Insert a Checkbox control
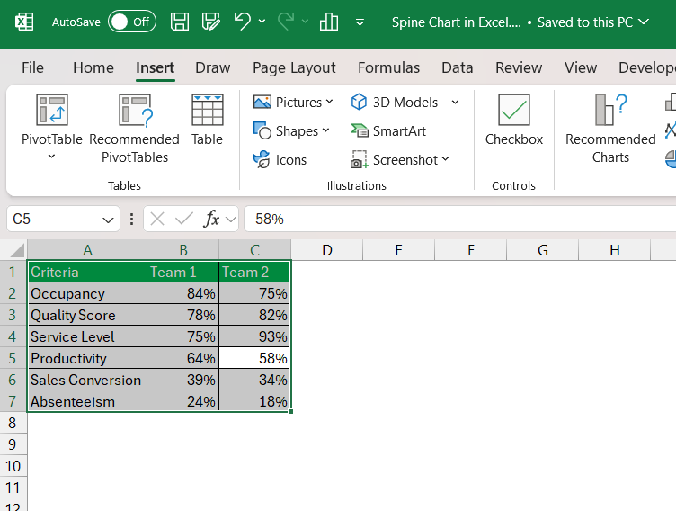676x511 pixels. point(514,120)
